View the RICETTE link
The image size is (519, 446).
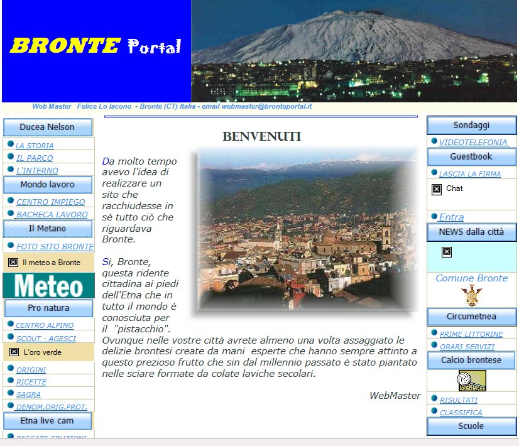coord(31,382)
